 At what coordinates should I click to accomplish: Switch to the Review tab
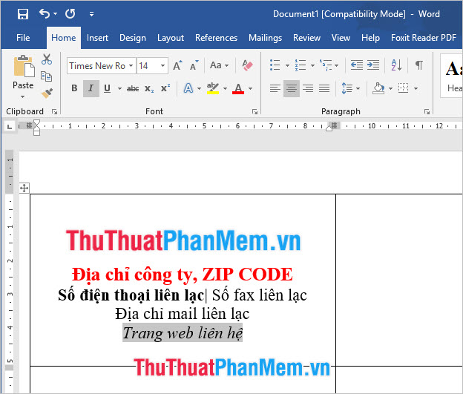306,38
